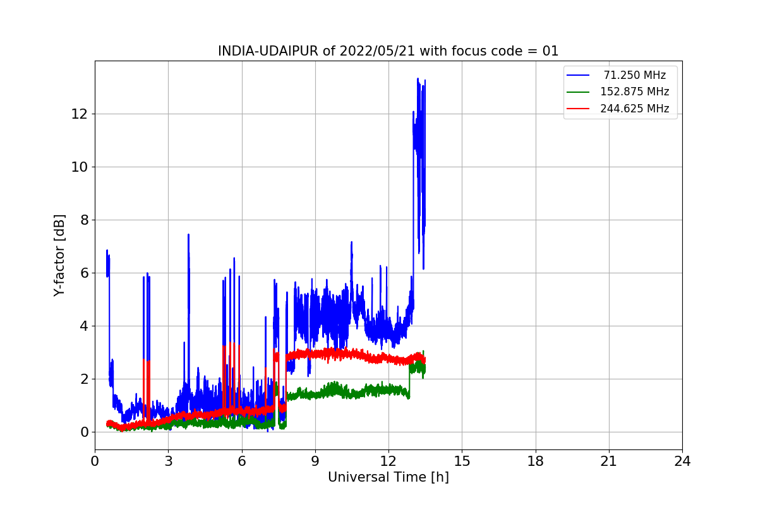Click the 'Universal Time [h]' axis label
Viewport: 758px width, 505px height.
tap(388, 477)
